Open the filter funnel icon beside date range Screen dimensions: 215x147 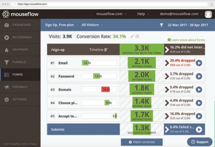click(x=162, y=25)
